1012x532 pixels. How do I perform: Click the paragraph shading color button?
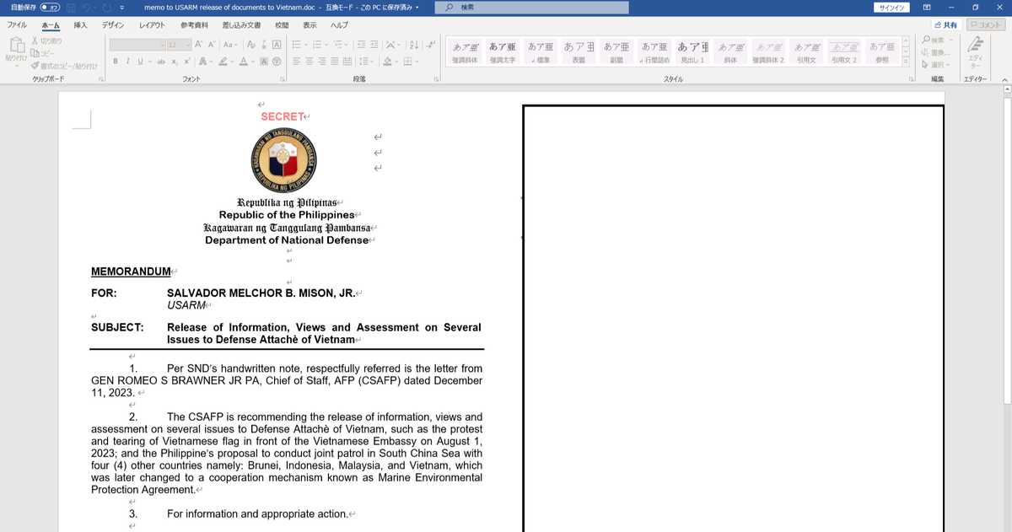pos(386,62)
